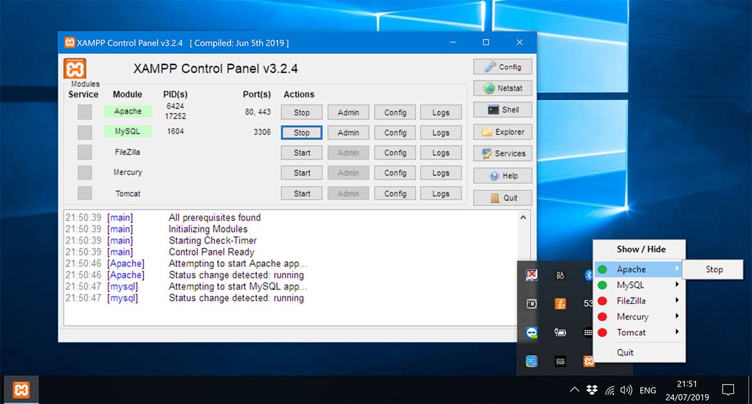The height and width of the screenshot is (404, 752).
Task: Click the B&O icon in tray overflow
Action: pos(560,274)
